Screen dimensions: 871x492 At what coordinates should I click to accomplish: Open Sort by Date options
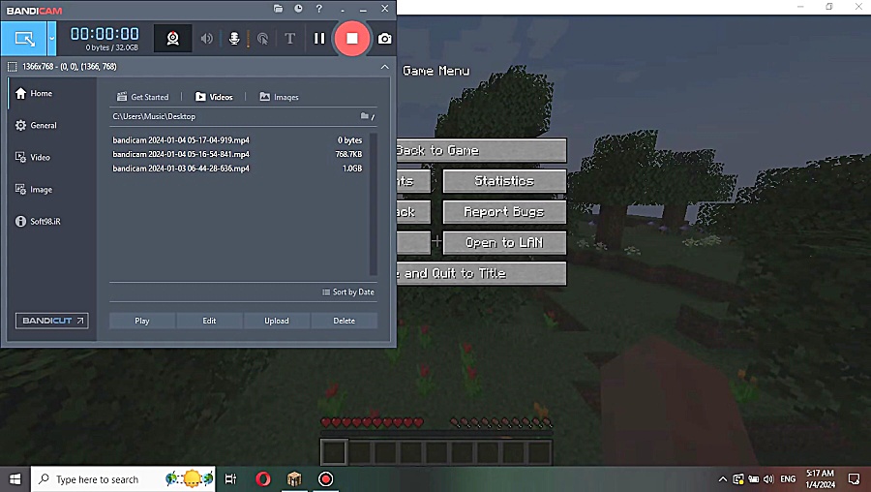pos(348,292)
